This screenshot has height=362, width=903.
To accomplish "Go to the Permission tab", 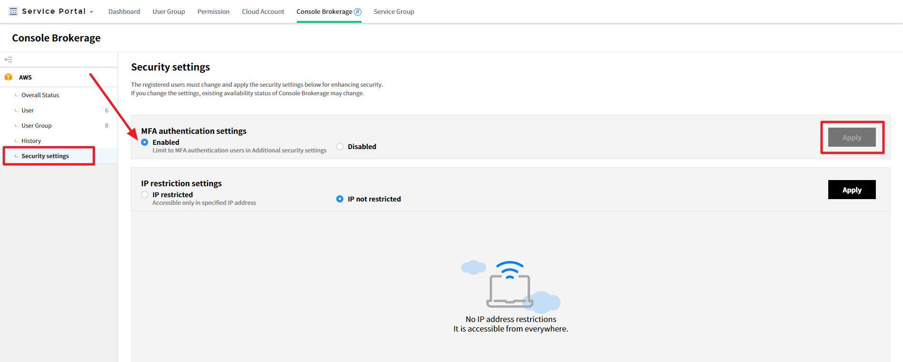I will tap(213, 11).
